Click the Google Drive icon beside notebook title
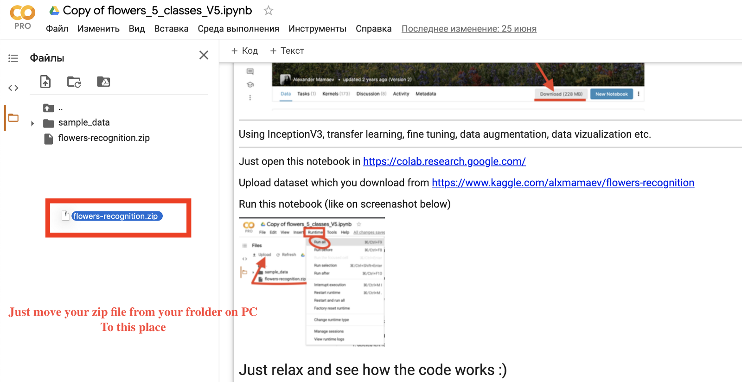The image size is (742, 382). coord(54,10)
